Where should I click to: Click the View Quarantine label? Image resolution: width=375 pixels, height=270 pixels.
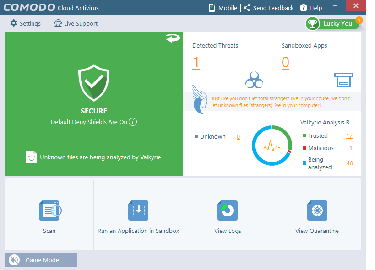click(317, 231)
